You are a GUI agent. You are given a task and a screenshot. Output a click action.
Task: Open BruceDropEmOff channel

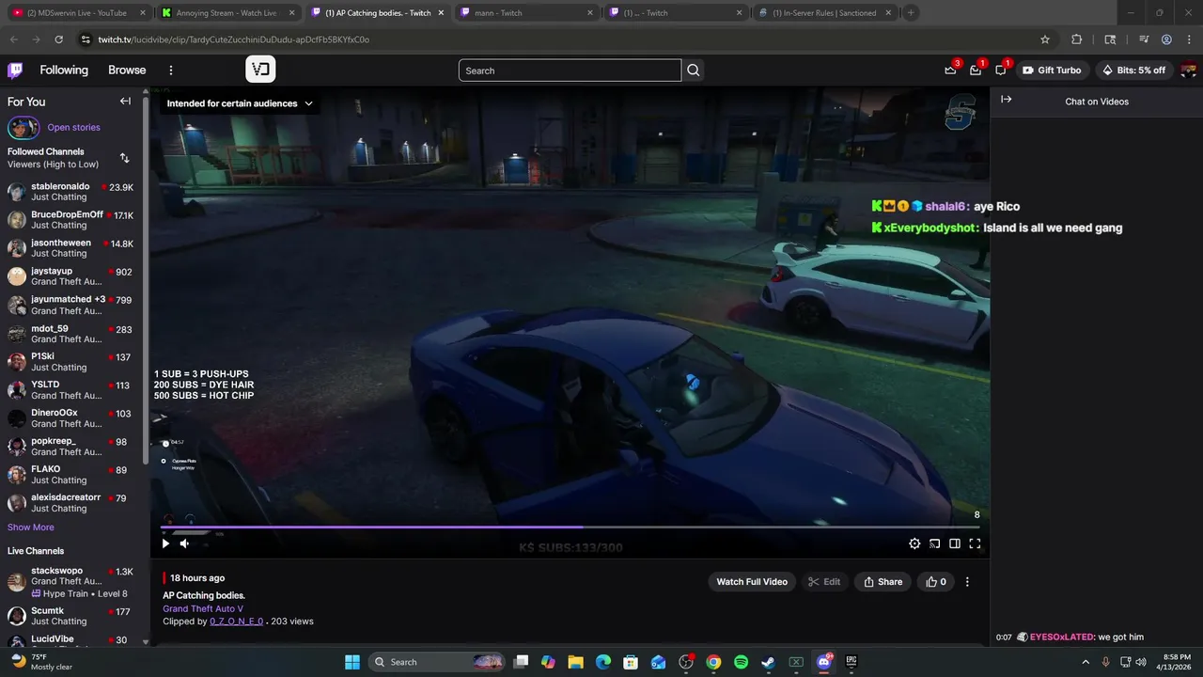click(70, 220)
